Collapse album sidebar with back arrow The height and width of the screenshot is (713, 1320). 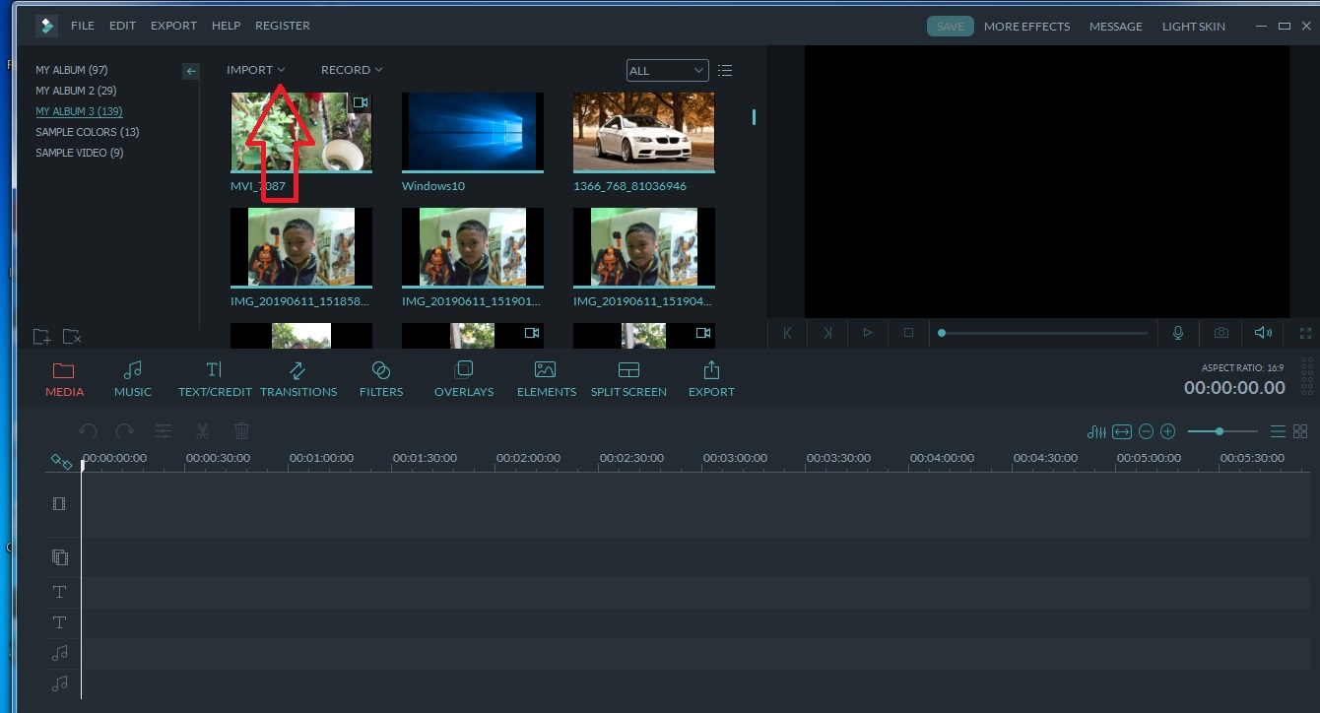coord(191,71)
